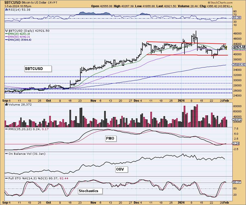
Task: Click the Stochastics annotation box
Action: click(90, 191)
